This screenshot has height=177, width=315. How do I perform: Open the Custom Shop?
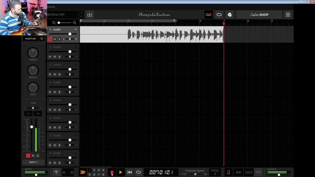(259, 15)
